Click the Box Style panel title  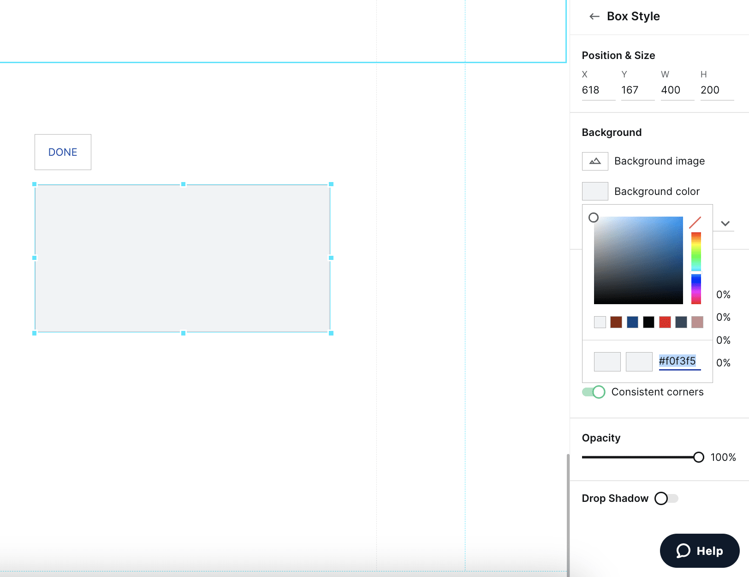633,16
